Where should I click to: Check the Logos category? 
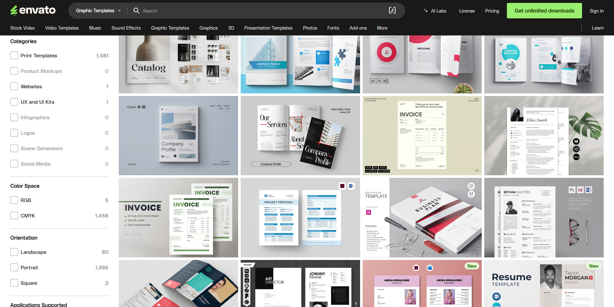(14, 133)
